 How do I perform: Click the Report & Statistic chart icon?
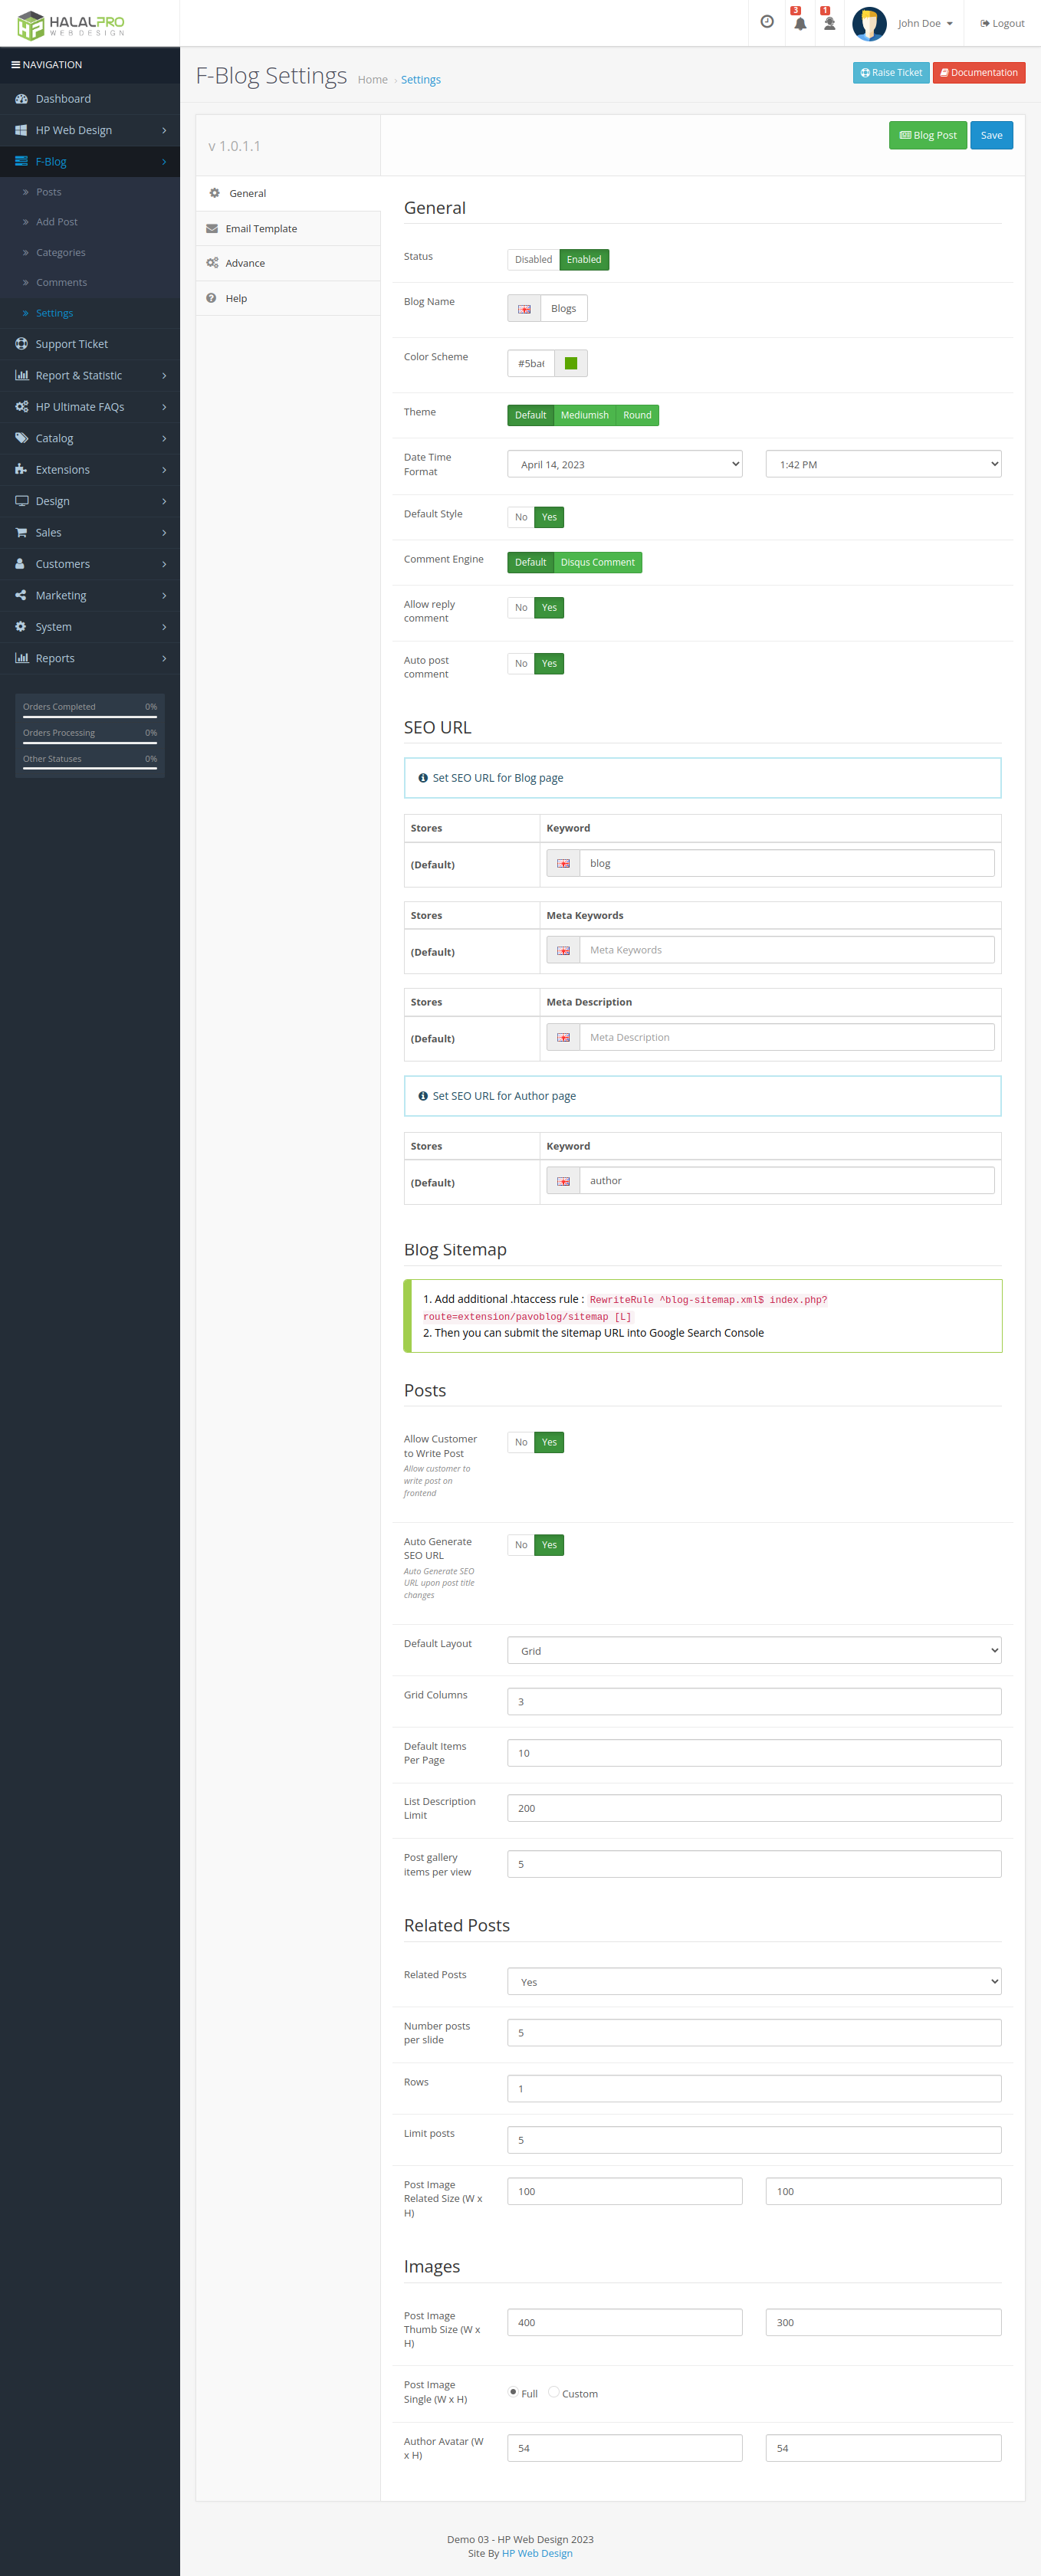coord(21,376)
